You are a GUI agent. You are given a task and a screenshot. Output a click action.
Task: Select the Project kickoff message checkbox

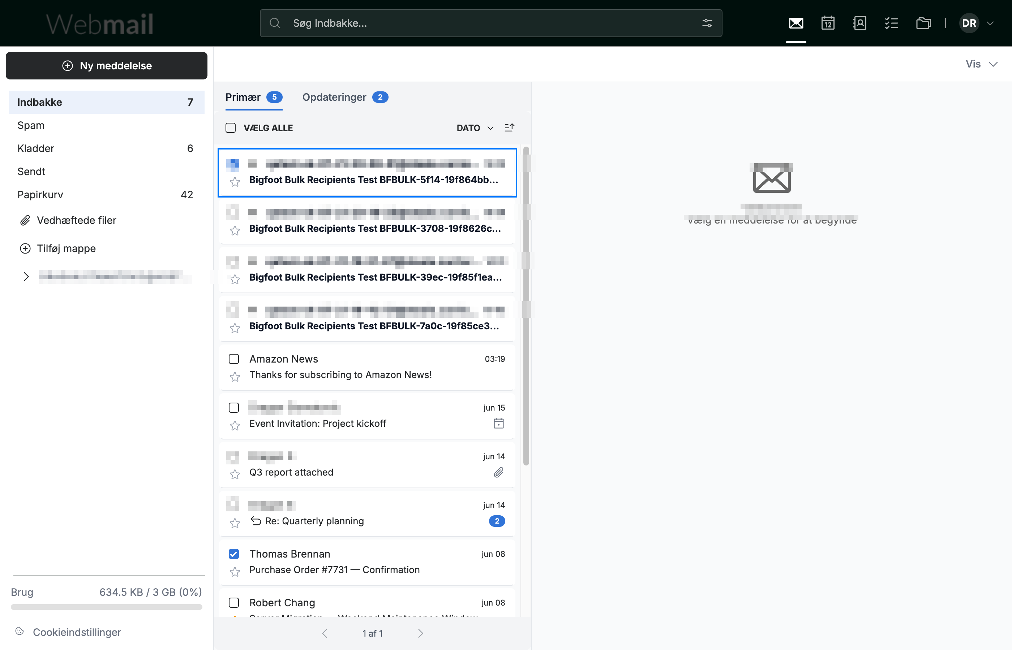pos(233,408)
